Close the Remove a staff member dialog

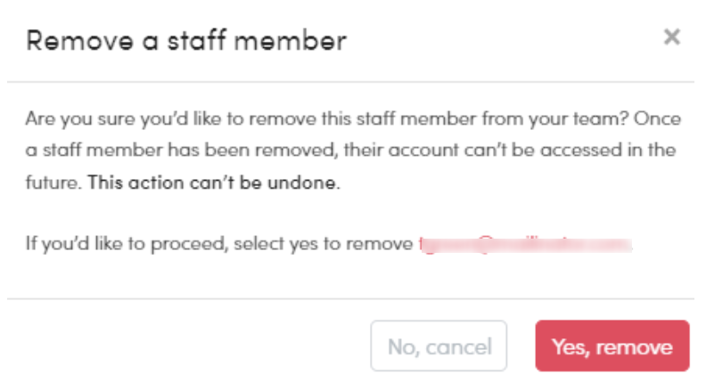[672, 37]
